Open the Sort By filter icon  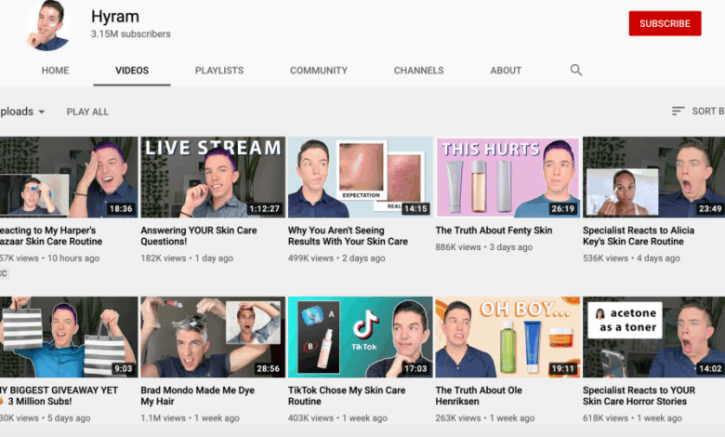coord(679,112)
